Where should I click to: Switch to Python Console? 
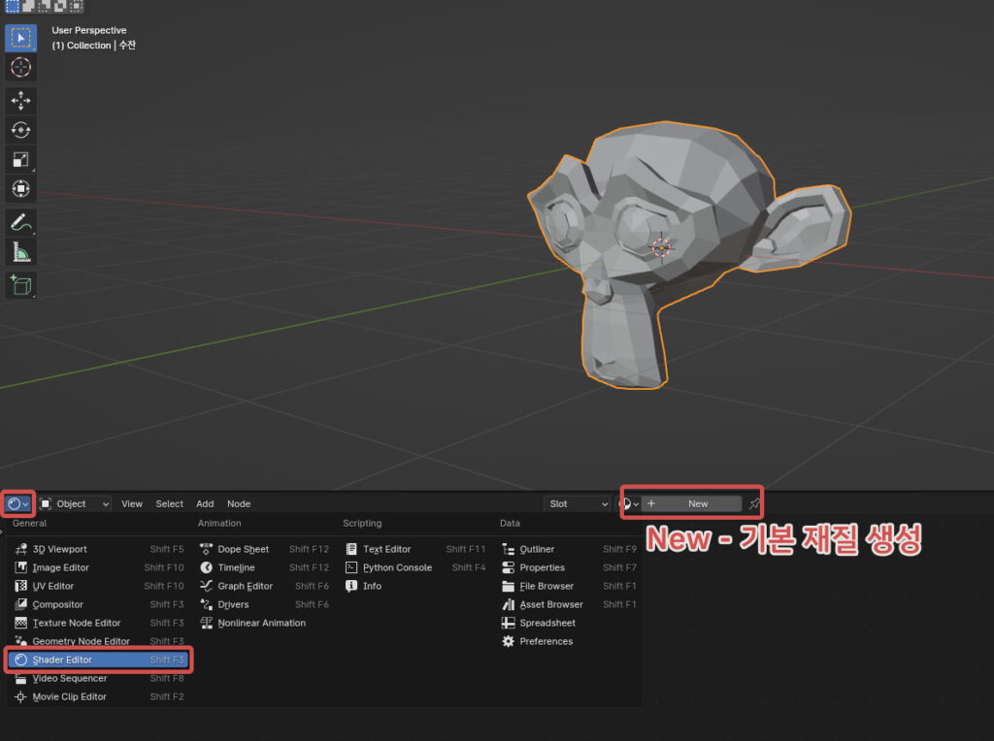tap(415, 567)
